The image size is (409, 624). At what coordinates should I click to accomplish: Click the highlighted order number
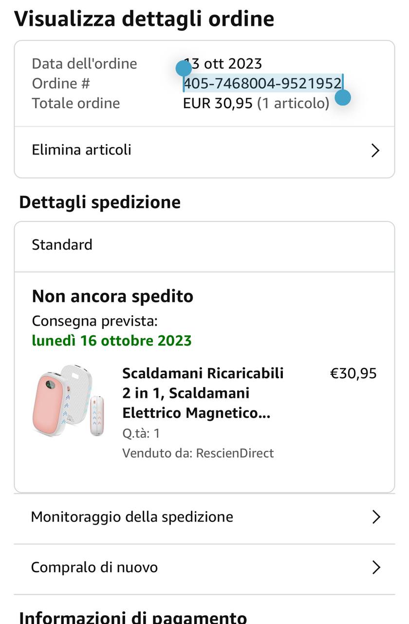(x=262, y=83)
